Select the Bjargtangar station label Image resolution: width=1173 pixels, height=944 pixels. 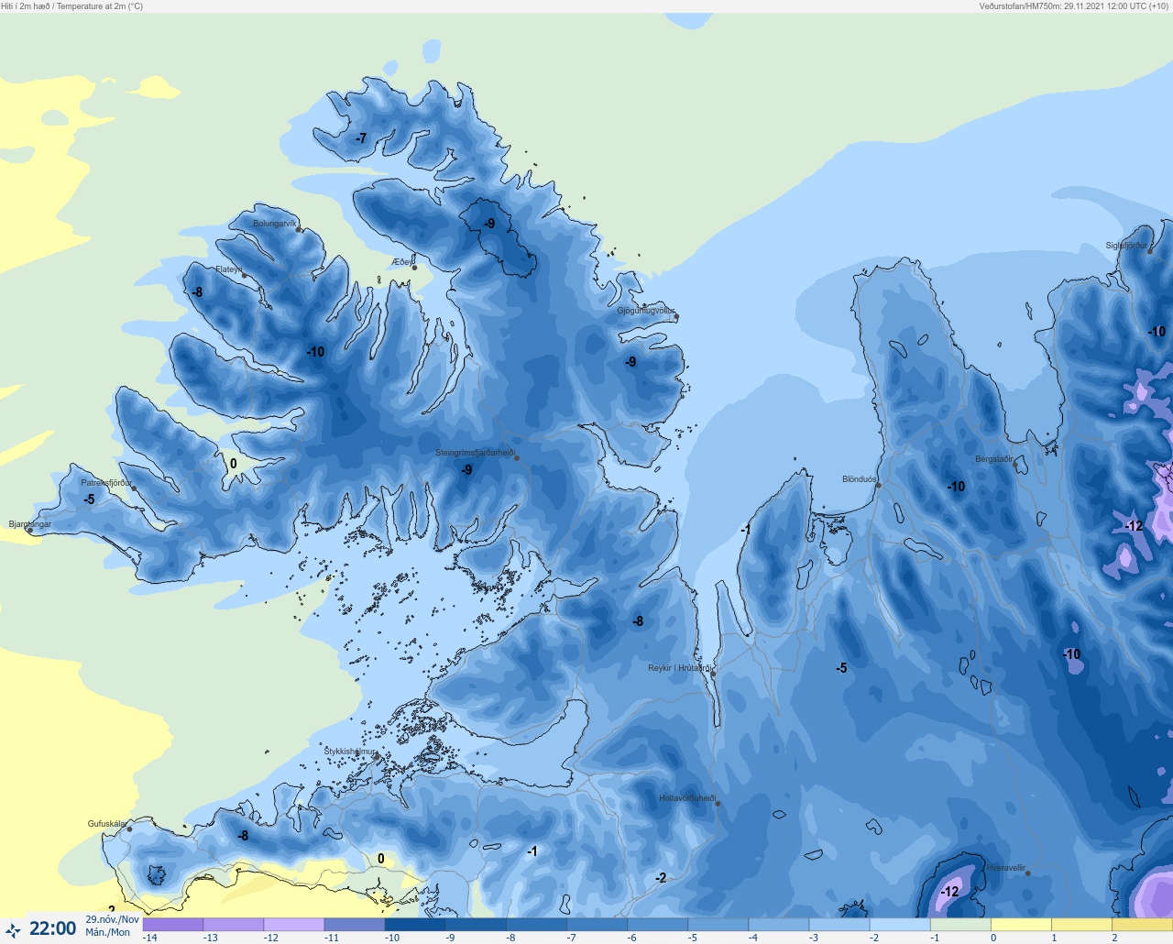point(30,525)
